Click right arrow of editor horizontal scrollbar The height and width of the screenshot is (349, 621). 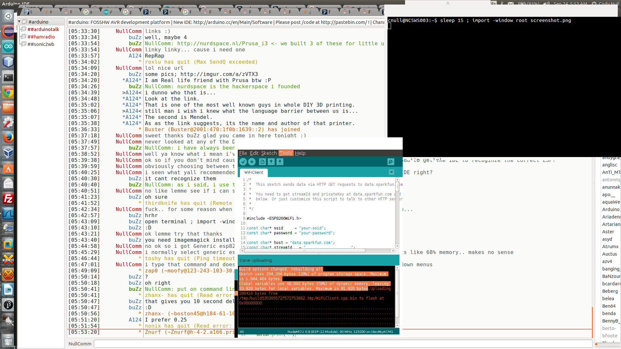pos(393,251)
